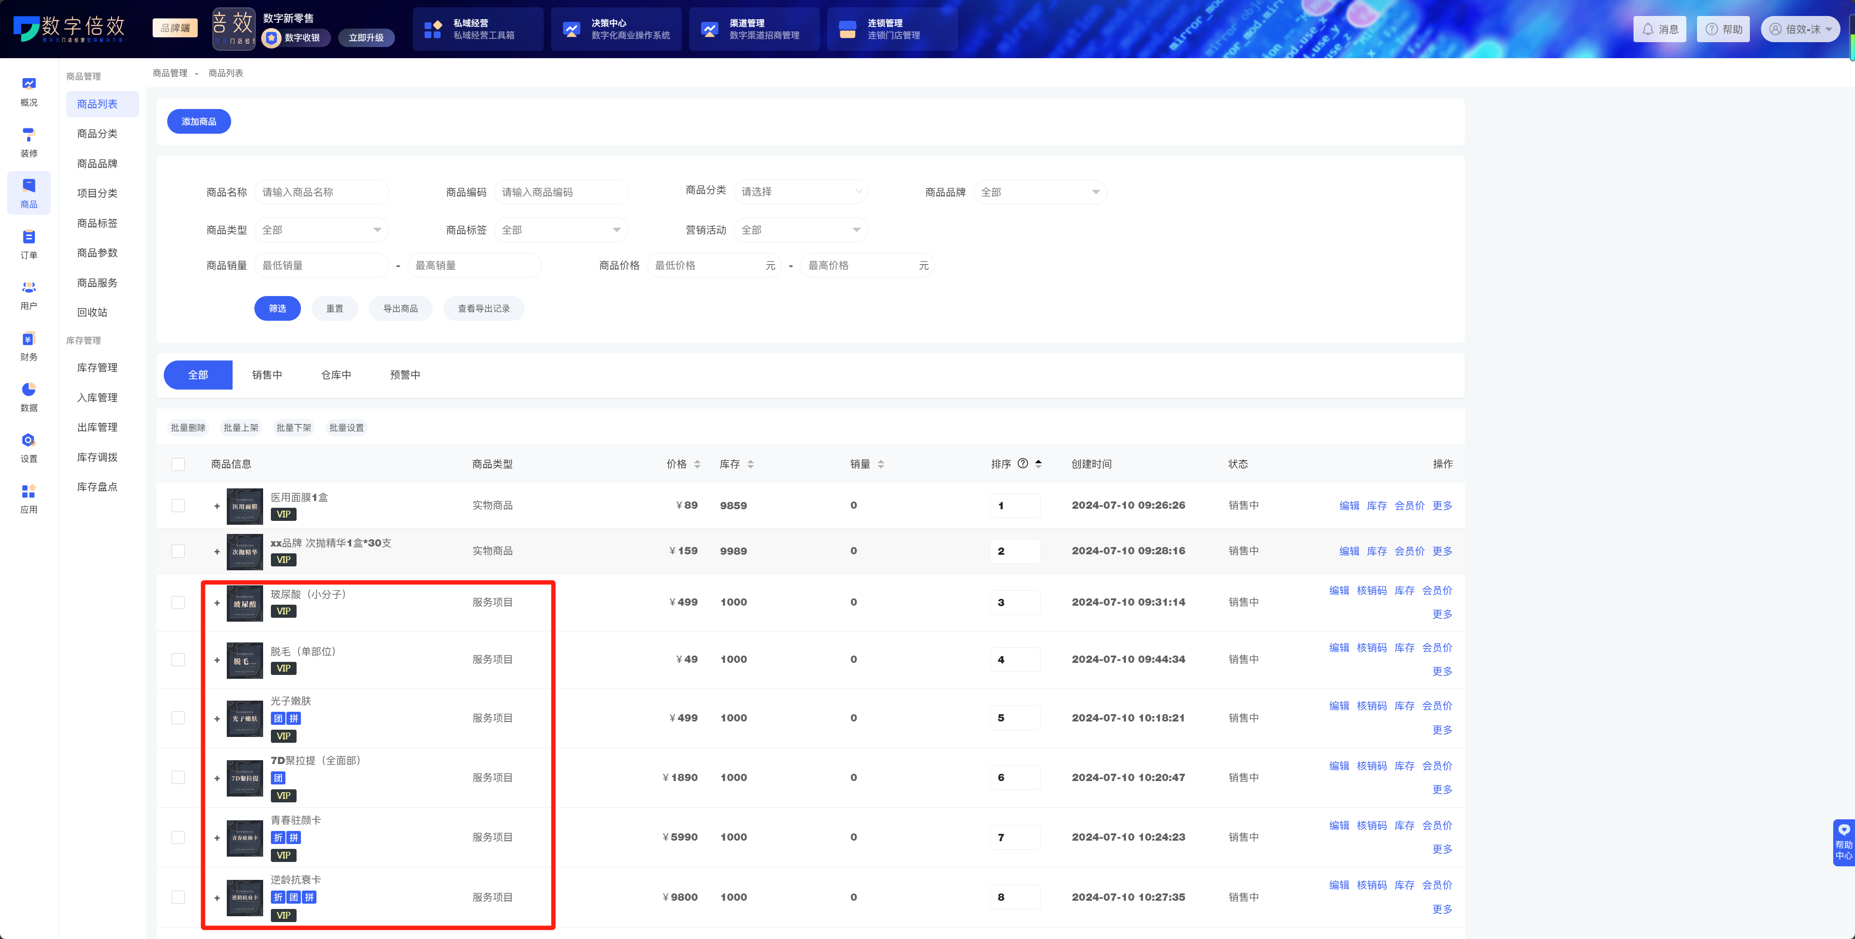Click 核销码 for 玻尿酸（小分子）
This screenshot has width=1855, height=939.
1372,591
